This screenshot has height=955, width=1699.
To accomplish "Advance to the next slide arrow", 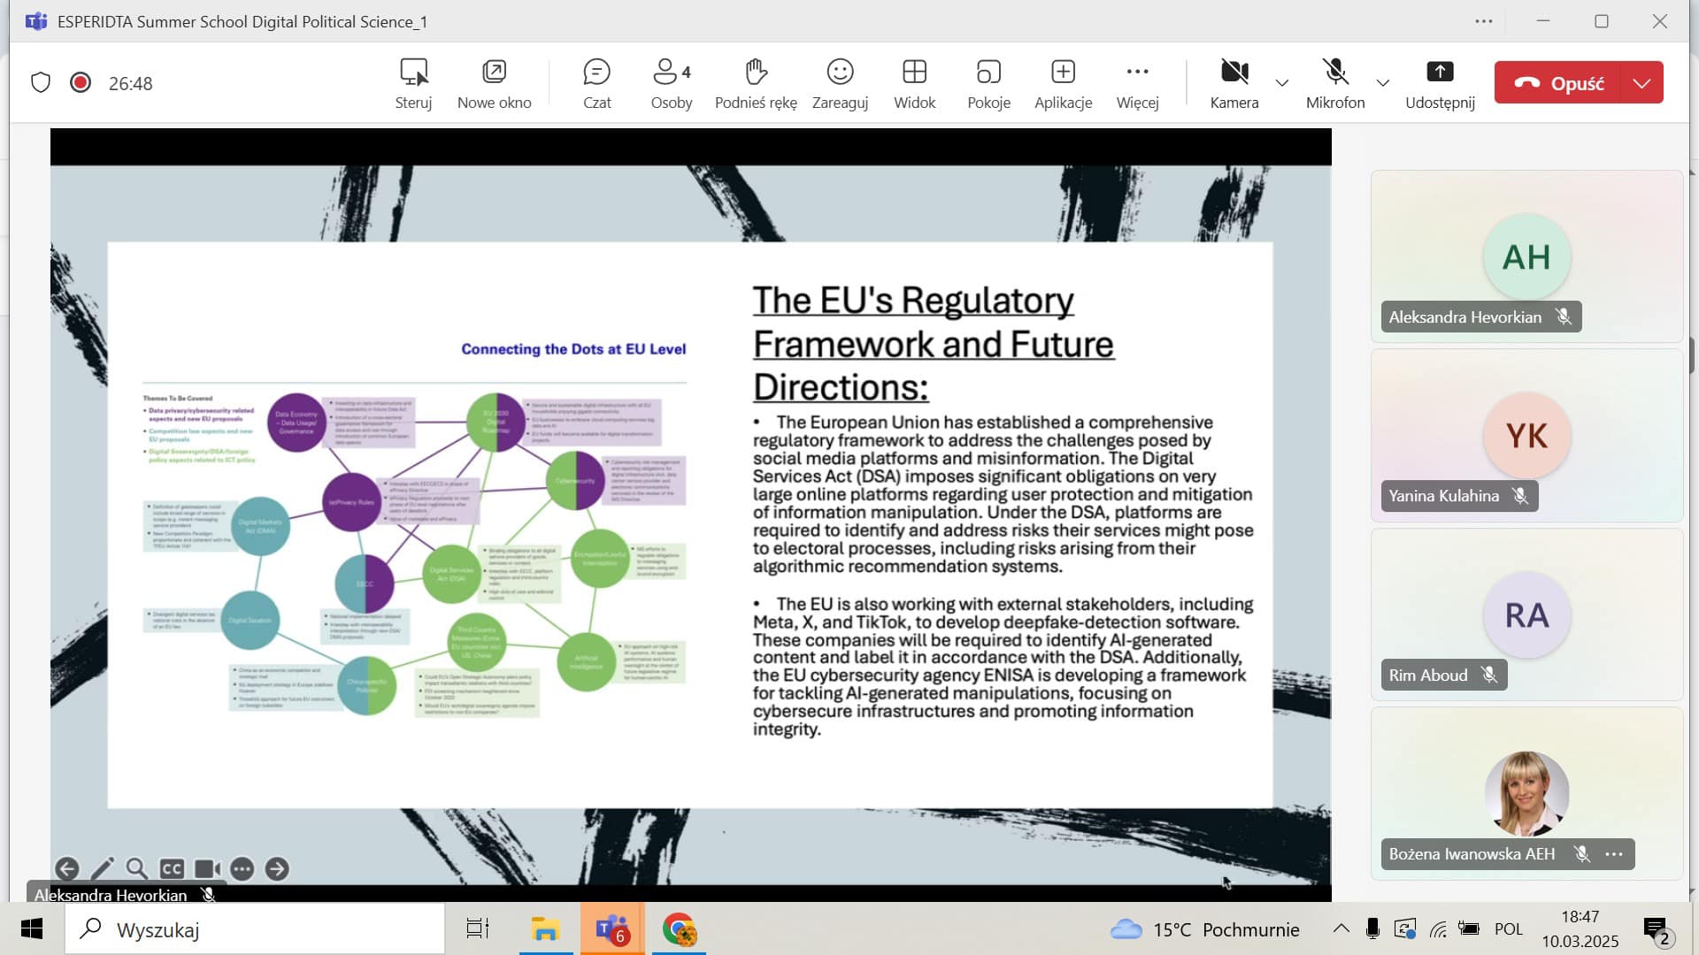I will (x=277, y=869).
